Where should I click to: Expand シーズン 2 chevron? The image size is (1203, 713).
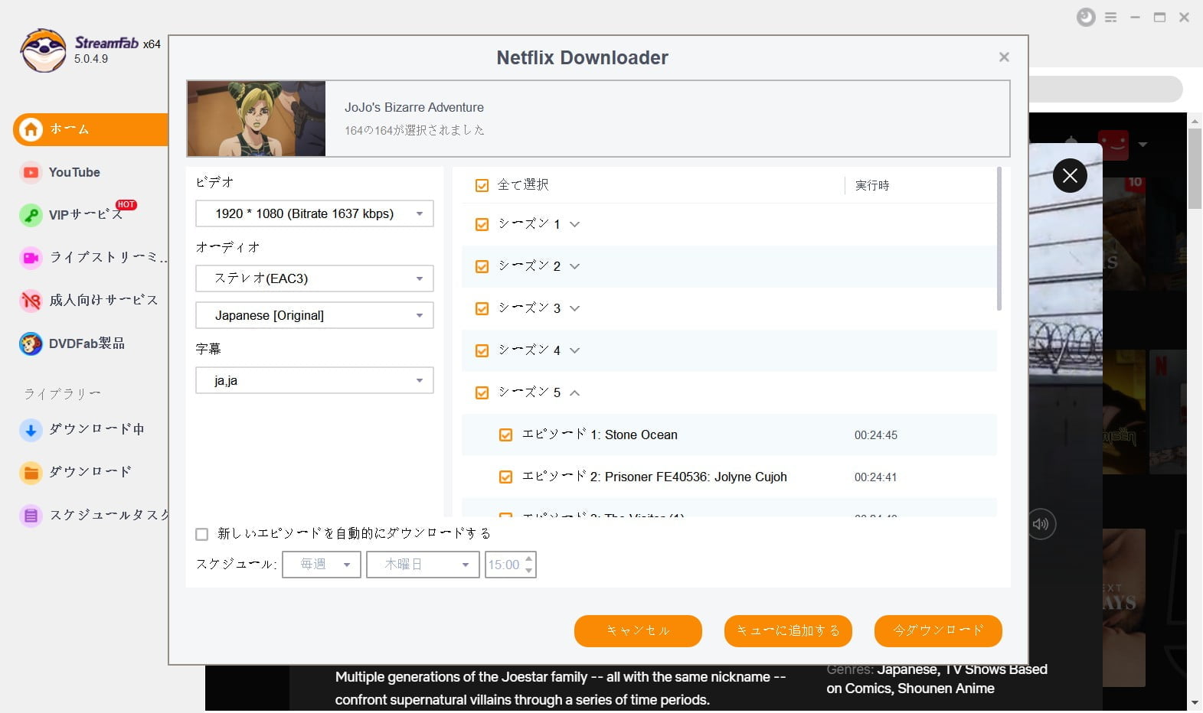575,266
